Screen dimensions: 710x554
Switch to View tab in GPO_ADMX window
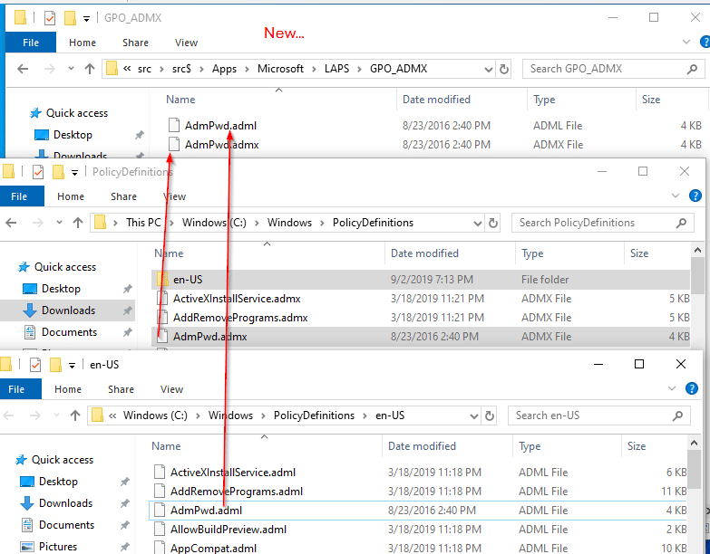(186, 43)
